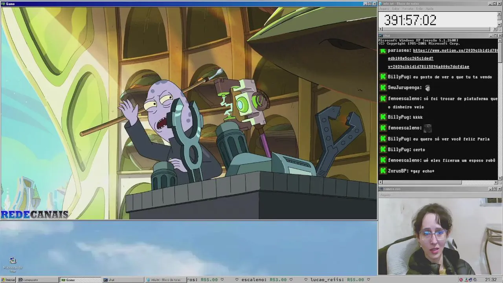This screenshot has width=503, height=283.
Task: Maximize the chat window
Action: coord(495,36)
